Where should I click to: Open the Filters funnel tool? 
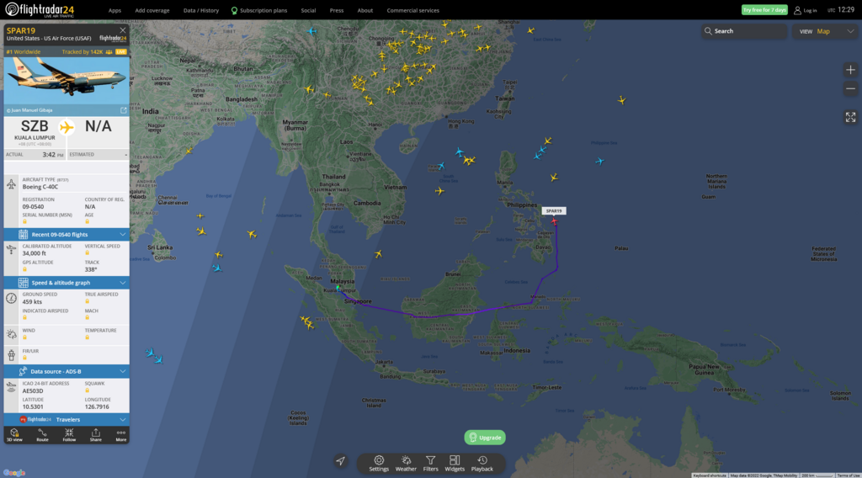coord(430,463)
